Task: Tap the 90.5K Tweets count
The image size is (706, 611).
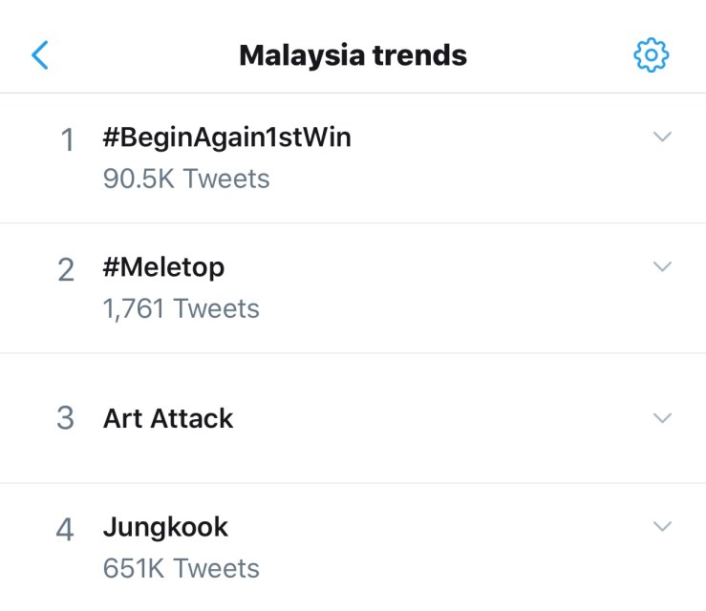Action: (186, 179)
